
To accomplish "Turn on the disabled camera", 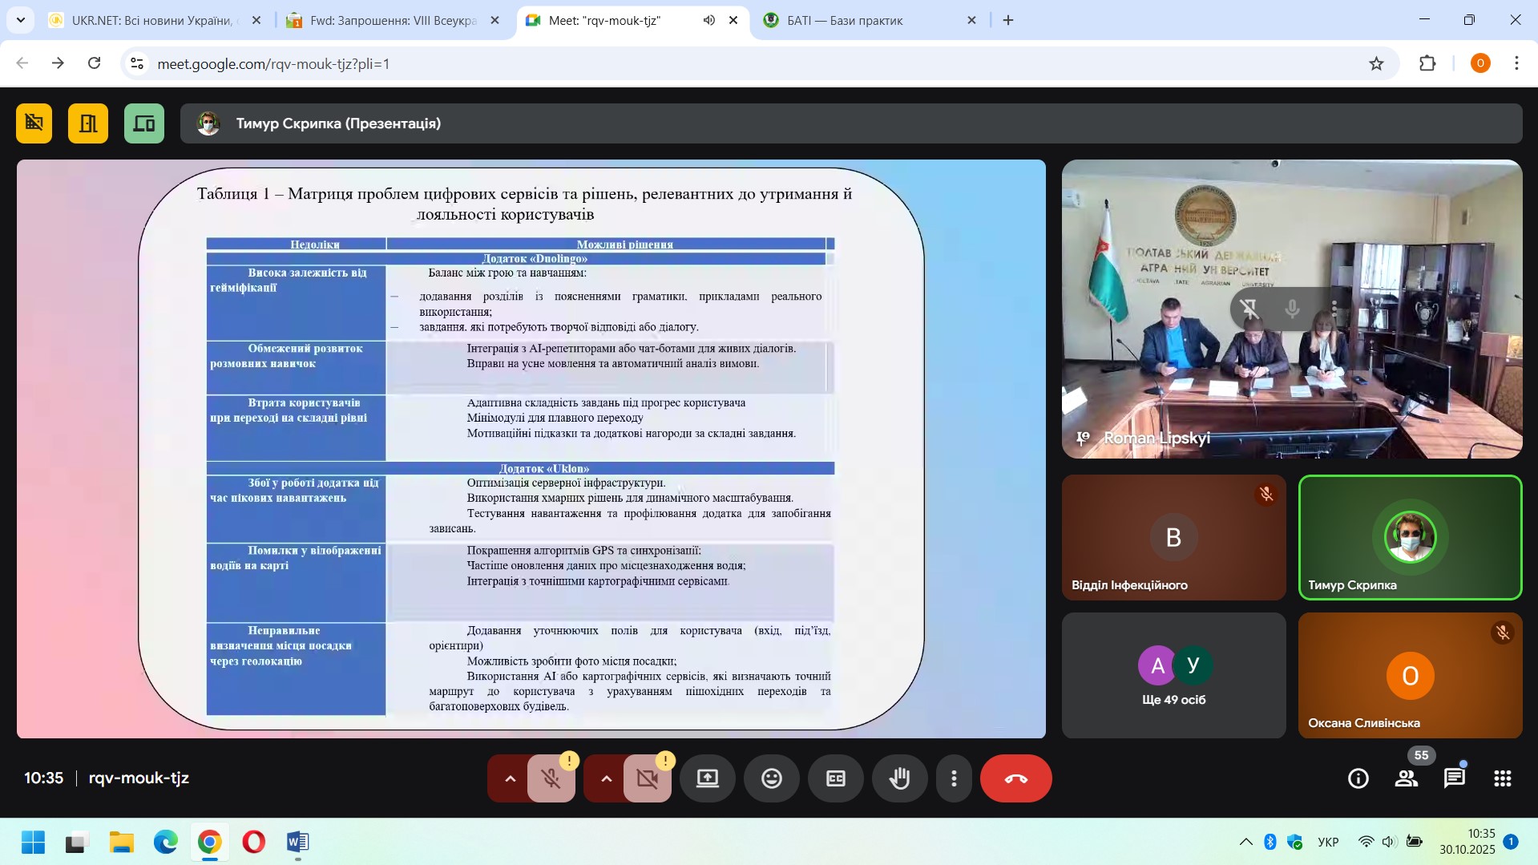I will 647,778.
